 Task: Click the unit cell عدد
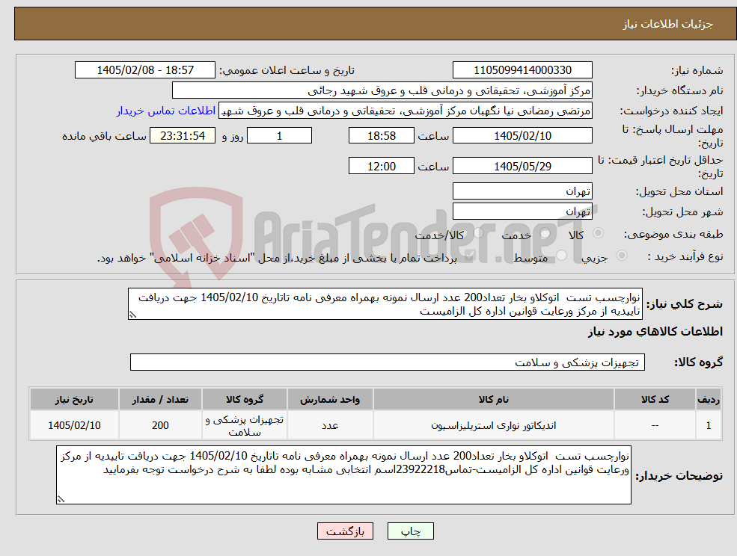(330, 425)
